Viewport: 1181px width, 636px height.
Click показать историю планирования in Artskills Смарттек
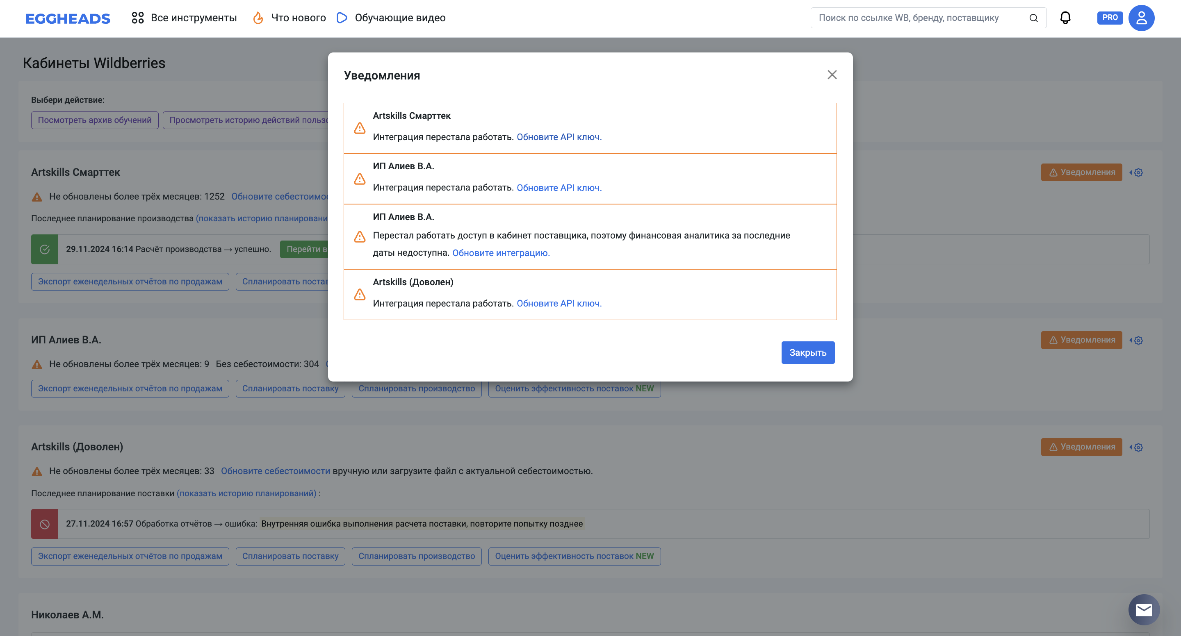pos(262,218)
